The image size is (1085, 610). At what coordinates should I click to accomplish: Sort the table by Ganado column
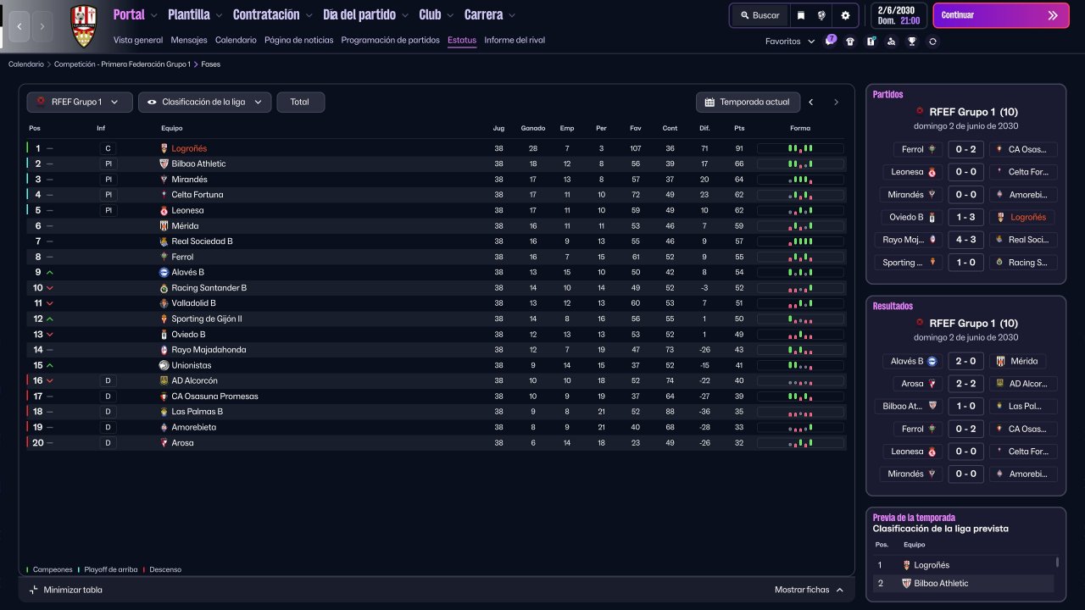point(533,128)
